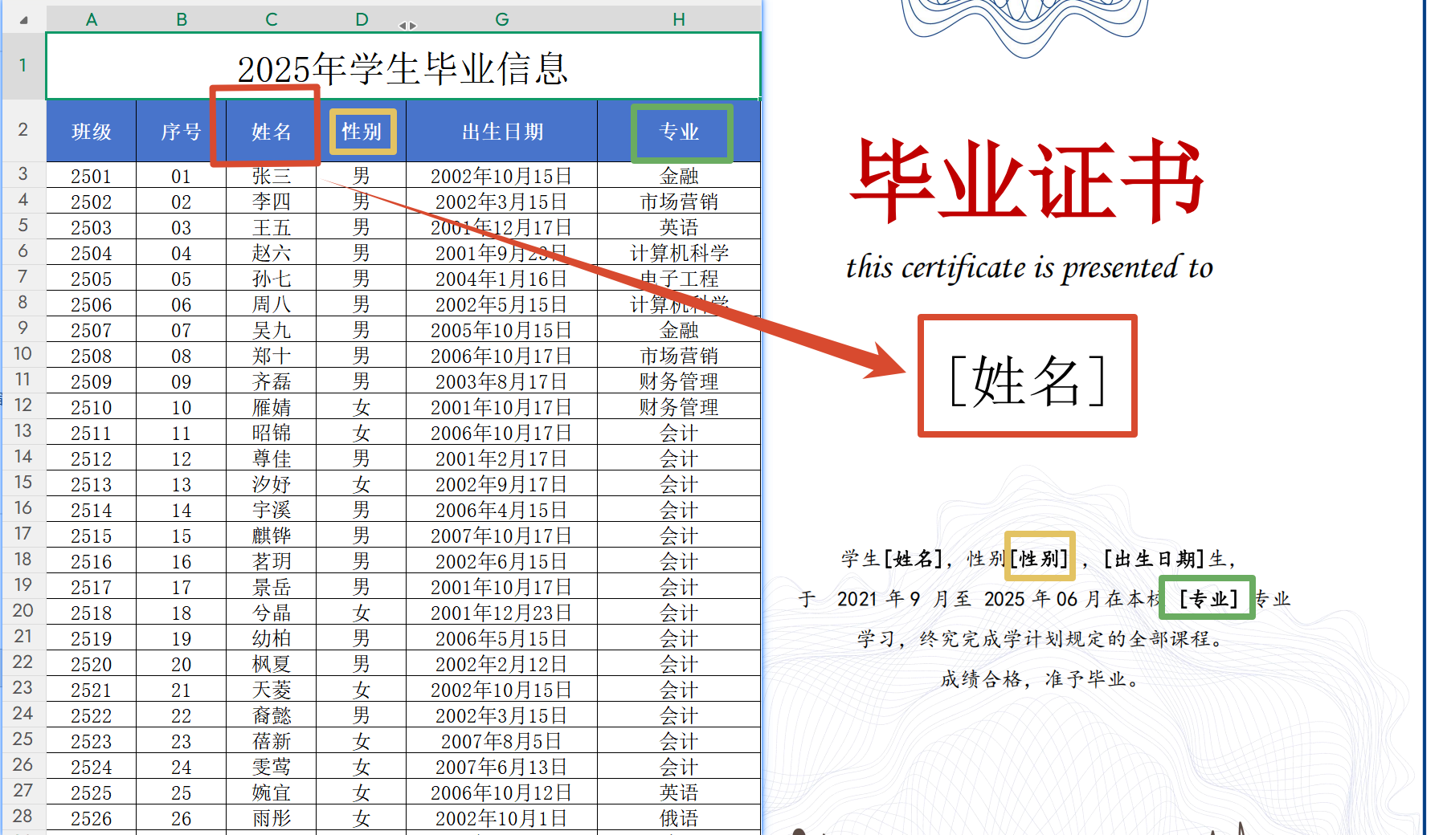The image size is (1439, 835).
Task: Click the birth date cell 2002年10月15日 of 张三
Action: [501, 175]
